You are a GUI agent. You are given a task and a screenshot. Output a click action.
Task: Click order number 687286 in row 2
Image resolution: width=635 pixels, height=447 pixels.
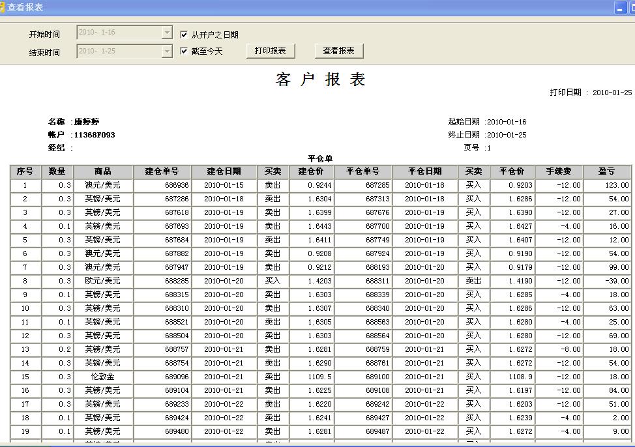pos(177,199)
